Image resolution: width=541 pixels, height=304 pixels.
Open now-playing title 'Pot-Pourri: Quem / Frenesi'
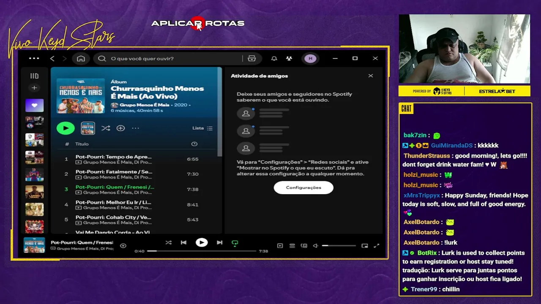(82, 242)
